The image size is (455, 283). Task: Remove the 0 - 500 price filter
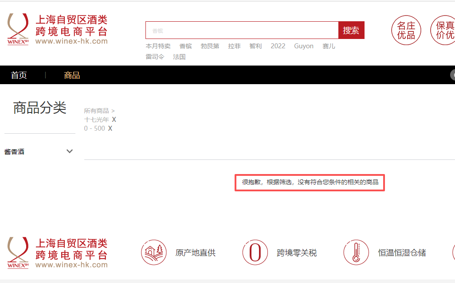click(110, 128)
